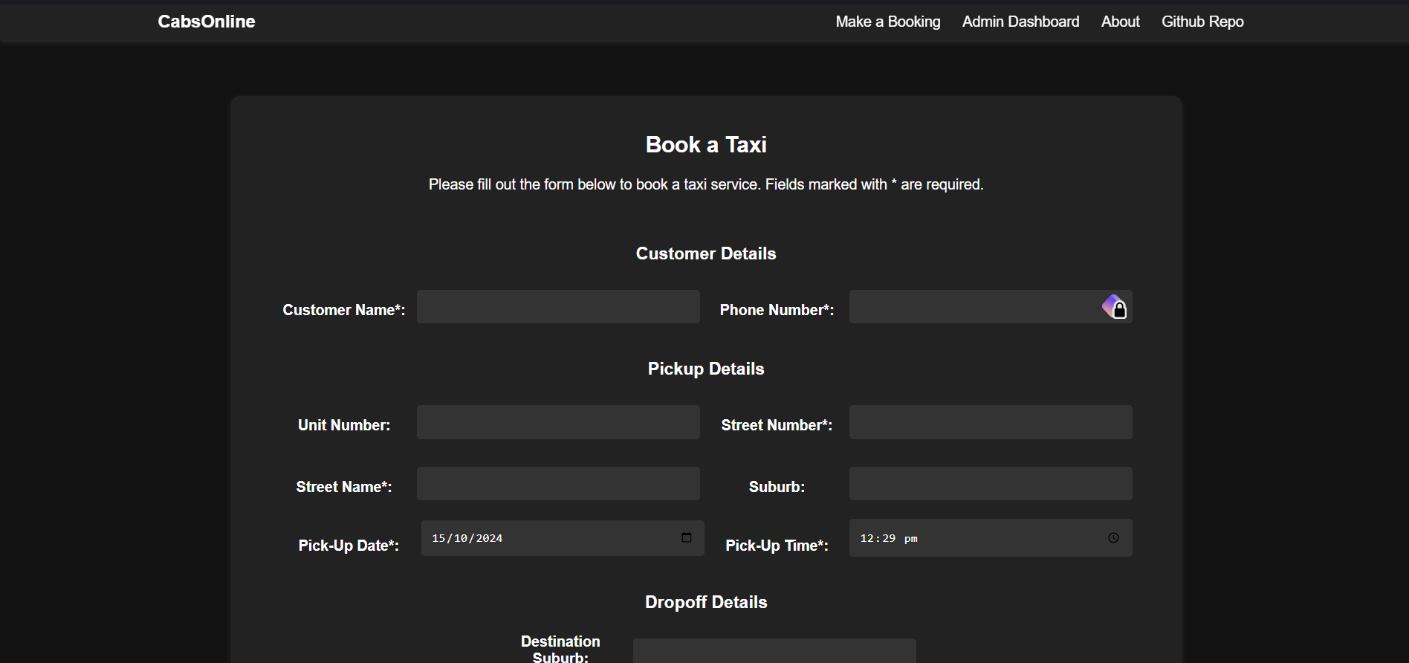Focus the Customer Name input field
This screenshot has width=1409, height=663.
(x=557, y=307)
